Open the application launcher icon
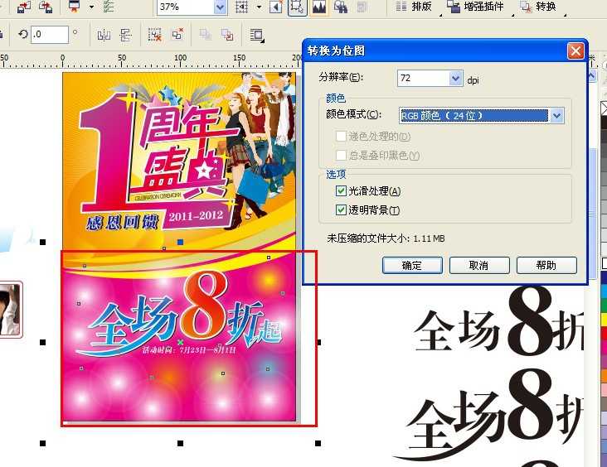The image size is (607, 467). point(74,6)
